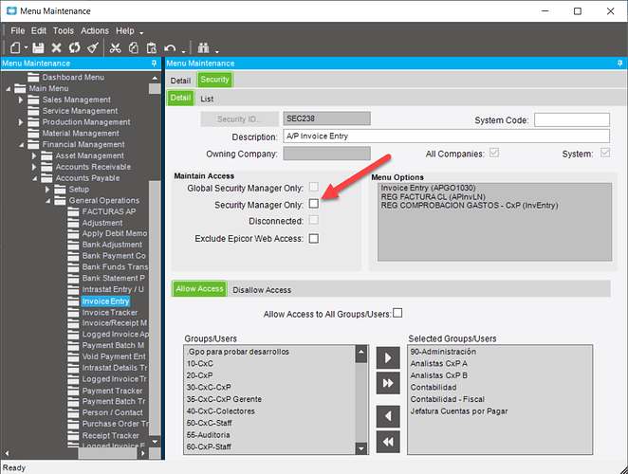The width and height of the screenshot is (628, 474).
Task: Toggle the System checkbox
Action: 605,153
